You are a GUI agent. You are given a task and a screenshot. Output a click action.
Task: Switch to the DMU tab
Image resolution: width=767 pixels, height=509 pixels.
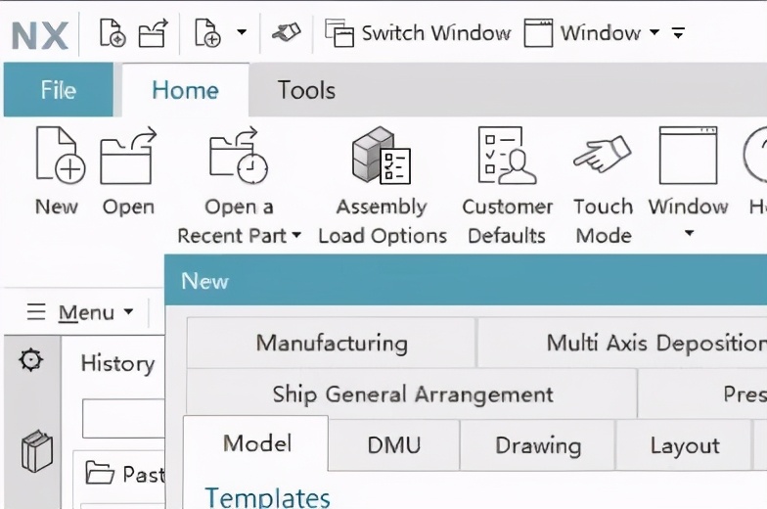coord(394,445)
